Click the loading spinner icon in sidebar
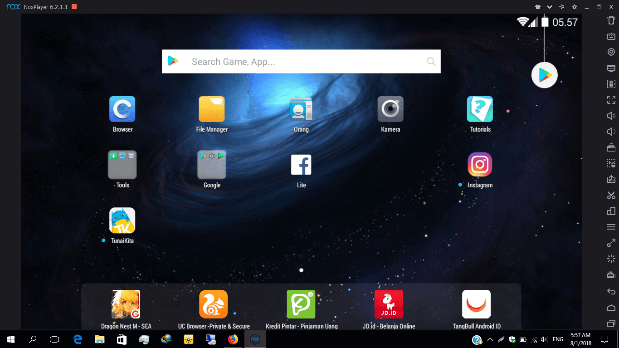The height and width of the screenshot is (348, 619). click(611, 259)
